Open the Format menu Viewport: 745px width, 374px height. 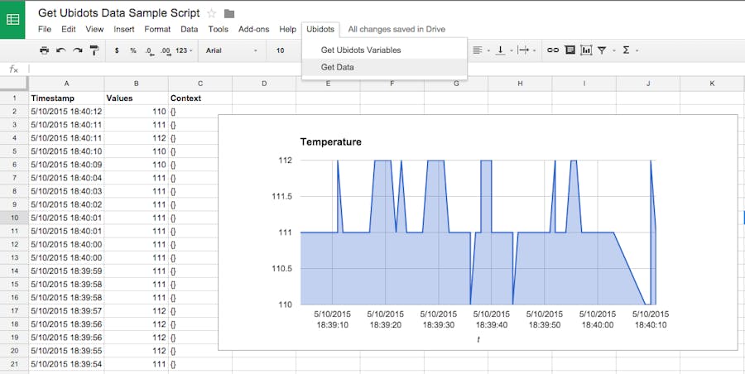click(157, 29)
